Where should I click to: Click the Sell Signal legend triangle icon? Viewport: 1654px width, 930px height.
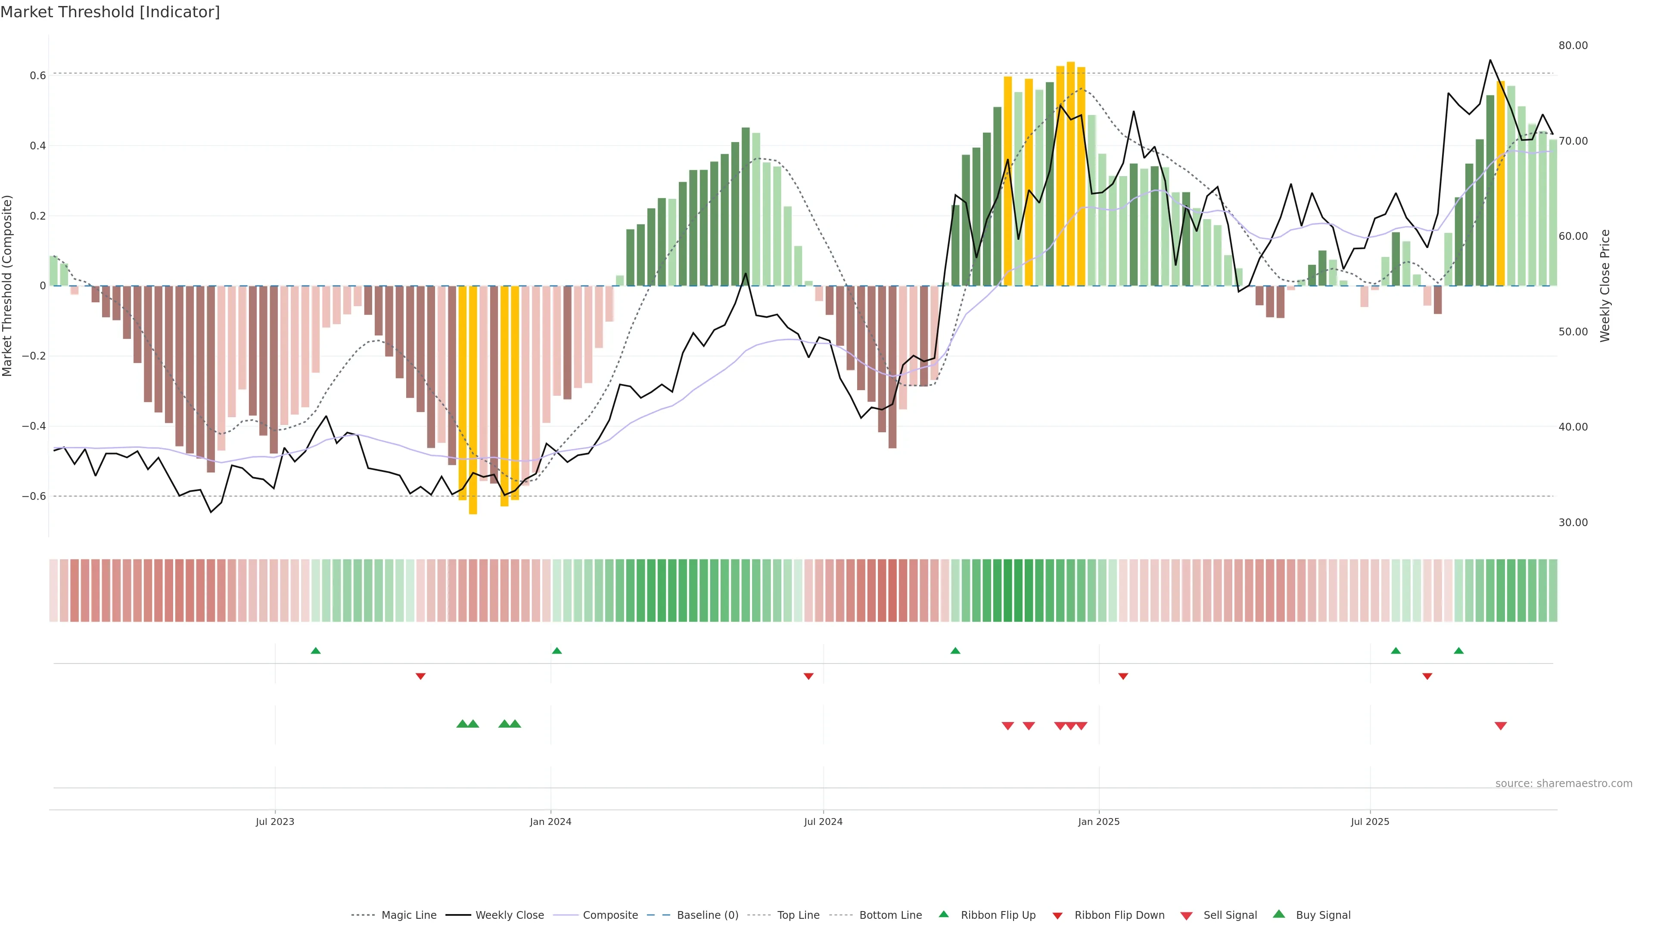point(1186,916)
